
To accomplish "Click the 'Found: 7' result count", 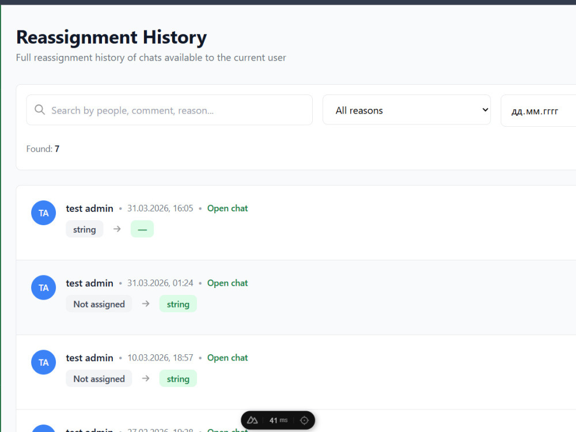I will (43, 149).
